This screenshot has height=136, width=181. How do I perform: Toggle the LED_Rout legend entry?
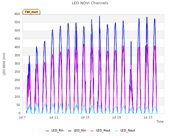[100, 130]
